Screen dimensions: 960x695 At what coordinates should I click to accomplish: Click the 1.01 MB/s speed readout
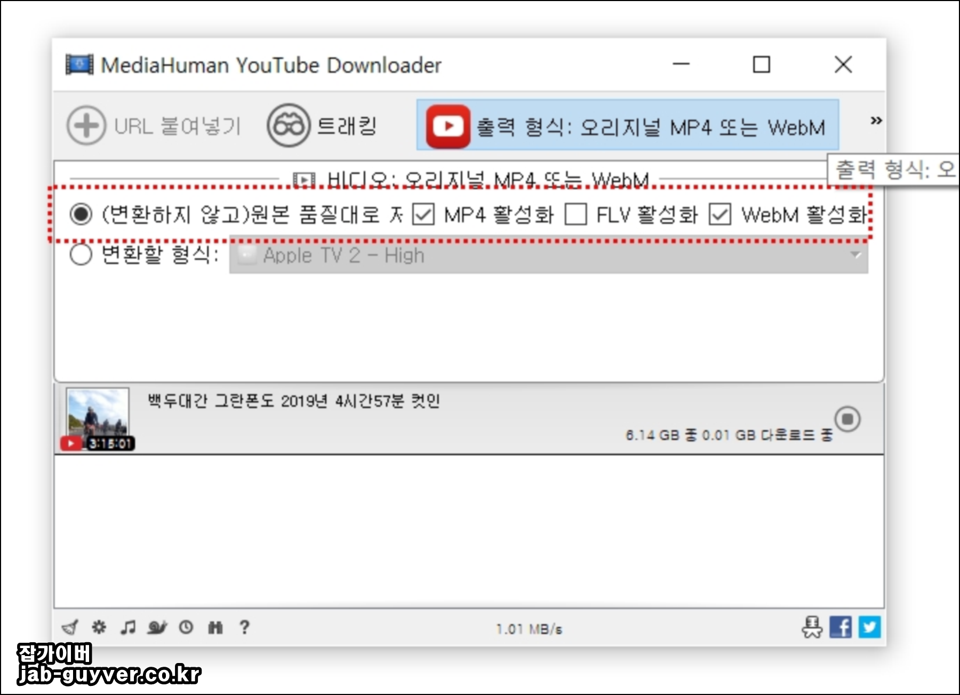click(x=529, y=629)
